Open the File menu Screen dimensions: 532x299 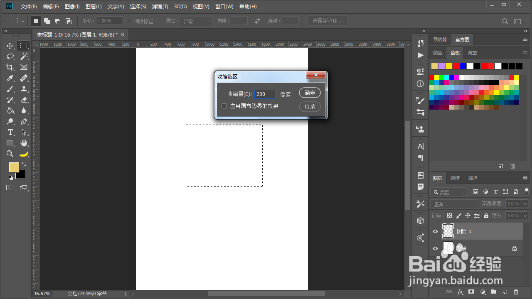tap(29, 7)
